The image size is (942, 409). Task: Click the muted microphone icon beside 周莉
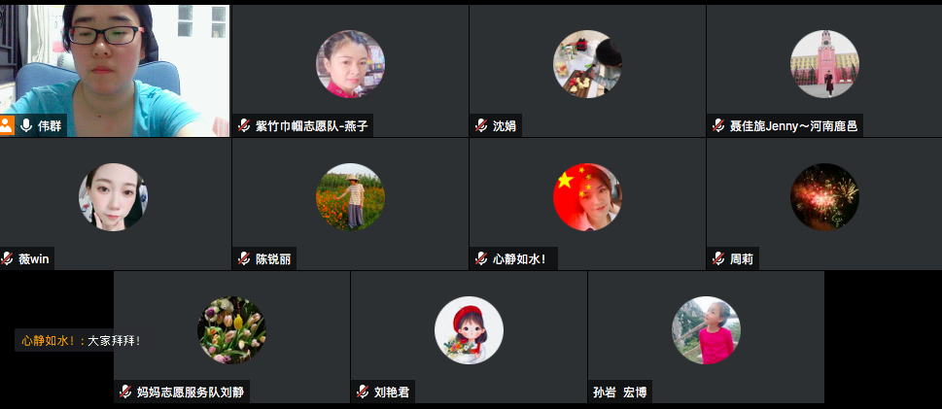718,258
